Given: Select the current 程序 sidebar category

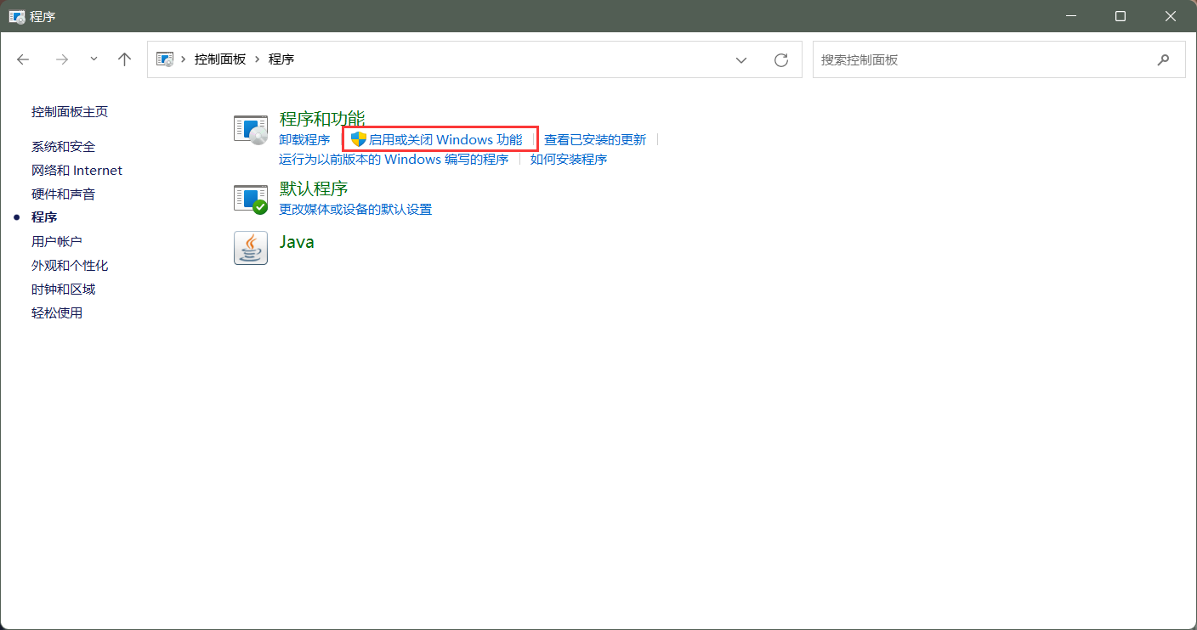Looking at the screenshot, I should (44, 218).
